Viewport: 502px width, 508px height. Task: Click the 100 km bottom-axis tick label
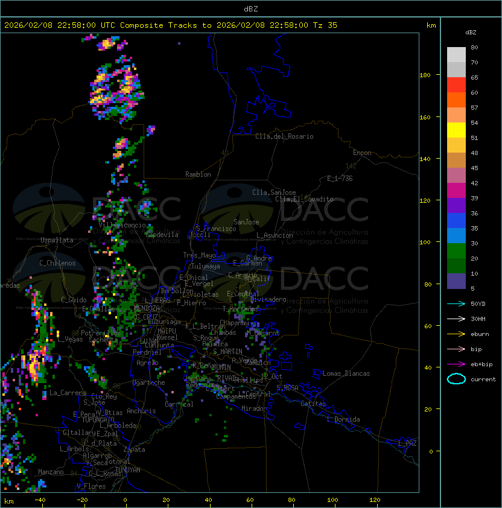[332, 500]
